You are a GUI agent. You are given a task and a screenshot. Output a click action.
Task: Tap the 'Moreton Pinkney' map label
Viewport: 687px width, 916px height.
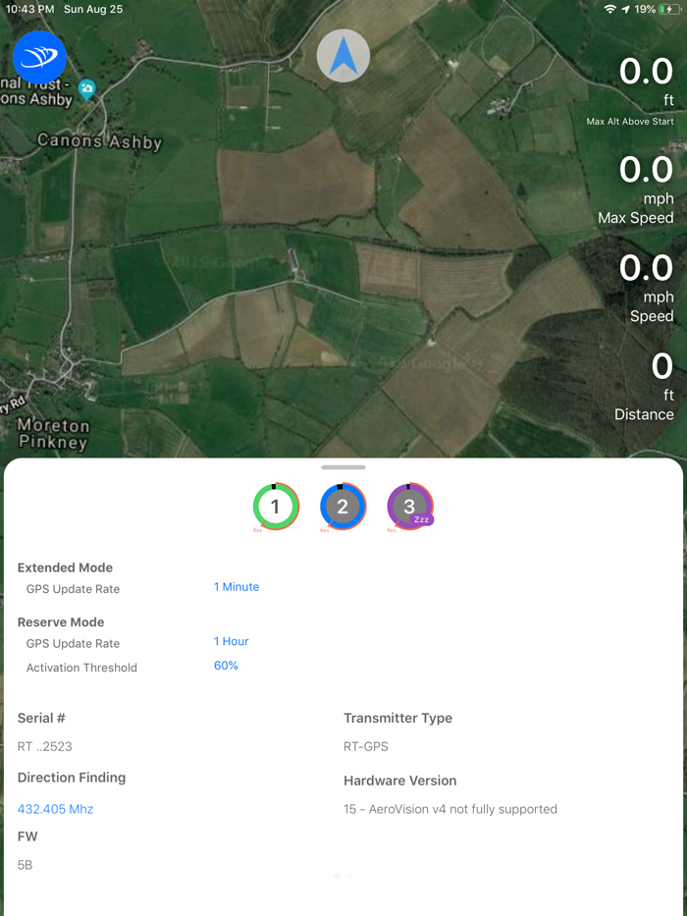pos(53,434)
